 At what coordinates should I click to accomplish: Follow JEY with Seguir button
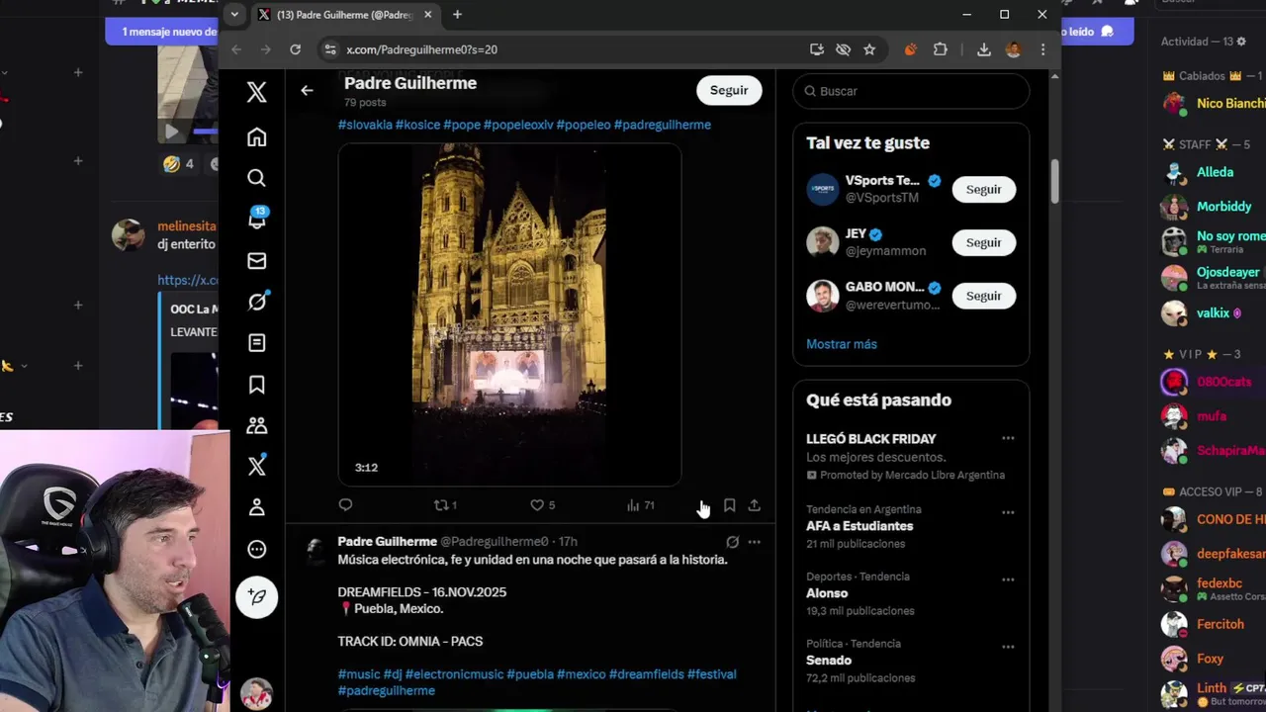click(x=983, y=242)
